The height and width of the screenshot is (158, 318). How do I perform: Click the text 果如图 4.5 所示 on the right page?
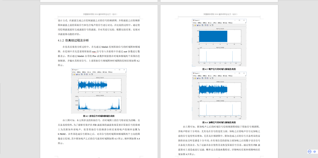(187, 154)
